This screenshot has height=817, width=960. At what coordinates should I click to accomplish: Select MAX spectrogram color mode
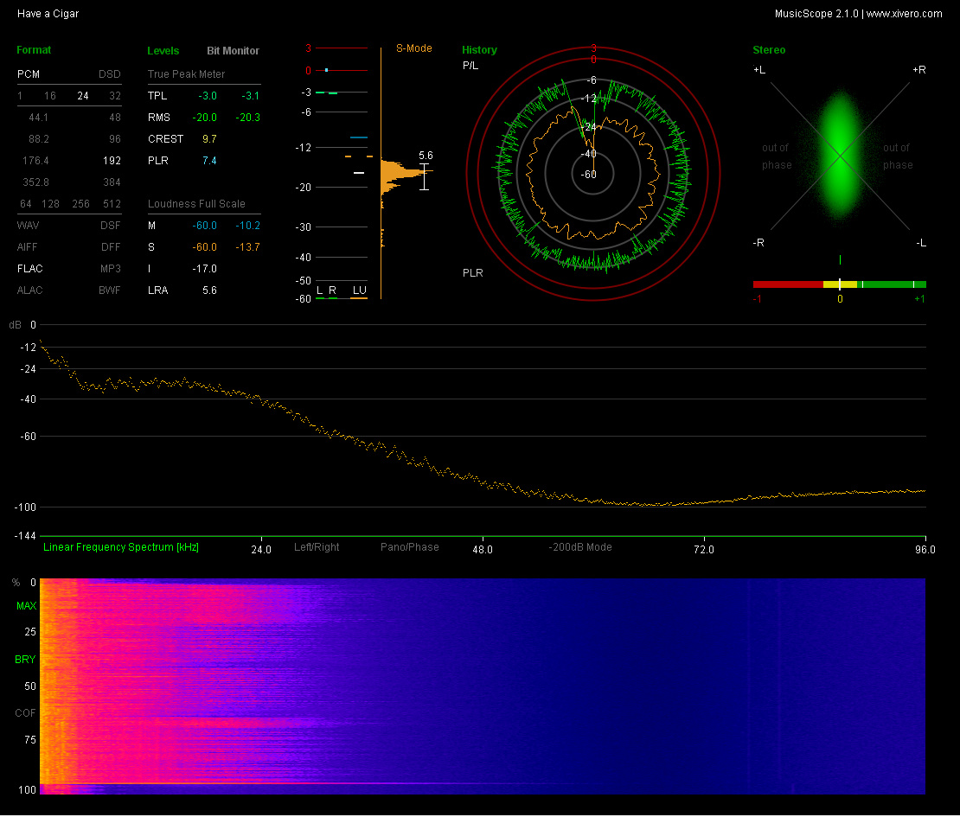click(x=26, y=606)
